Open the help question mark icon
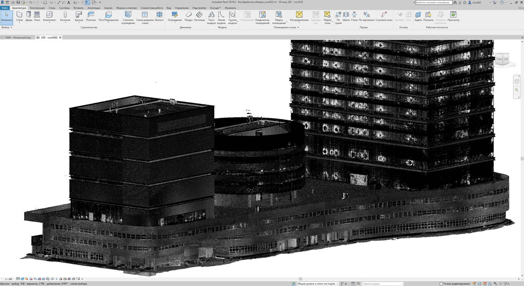 pos(501,2)
